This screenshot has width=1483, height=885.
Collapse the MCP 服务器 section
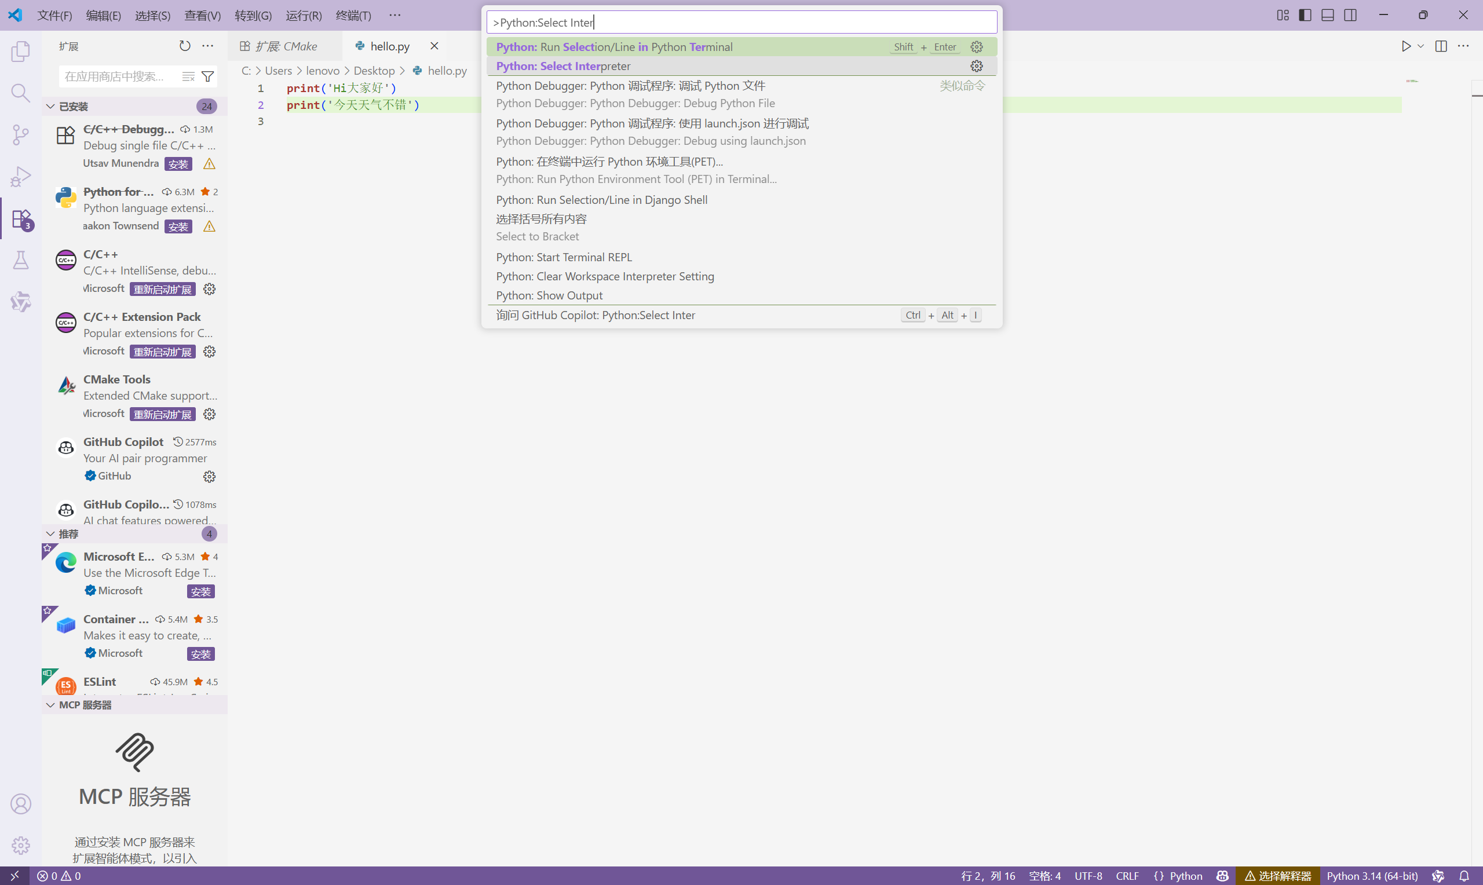click(134, 705)
